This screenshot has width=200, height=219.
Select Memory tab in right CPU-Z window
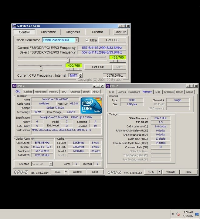(x=147, y=92)
